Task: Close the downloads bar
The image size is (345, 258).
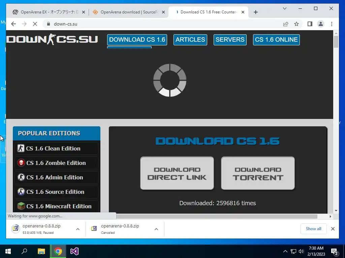Action: (x=333, y=229)
